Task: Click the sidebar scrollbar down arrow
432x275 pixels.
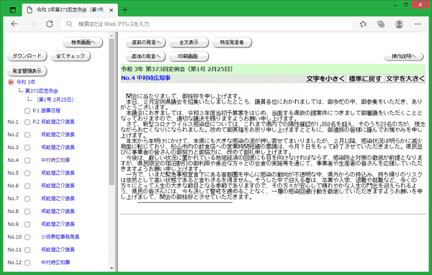Action: click(112, 268)
